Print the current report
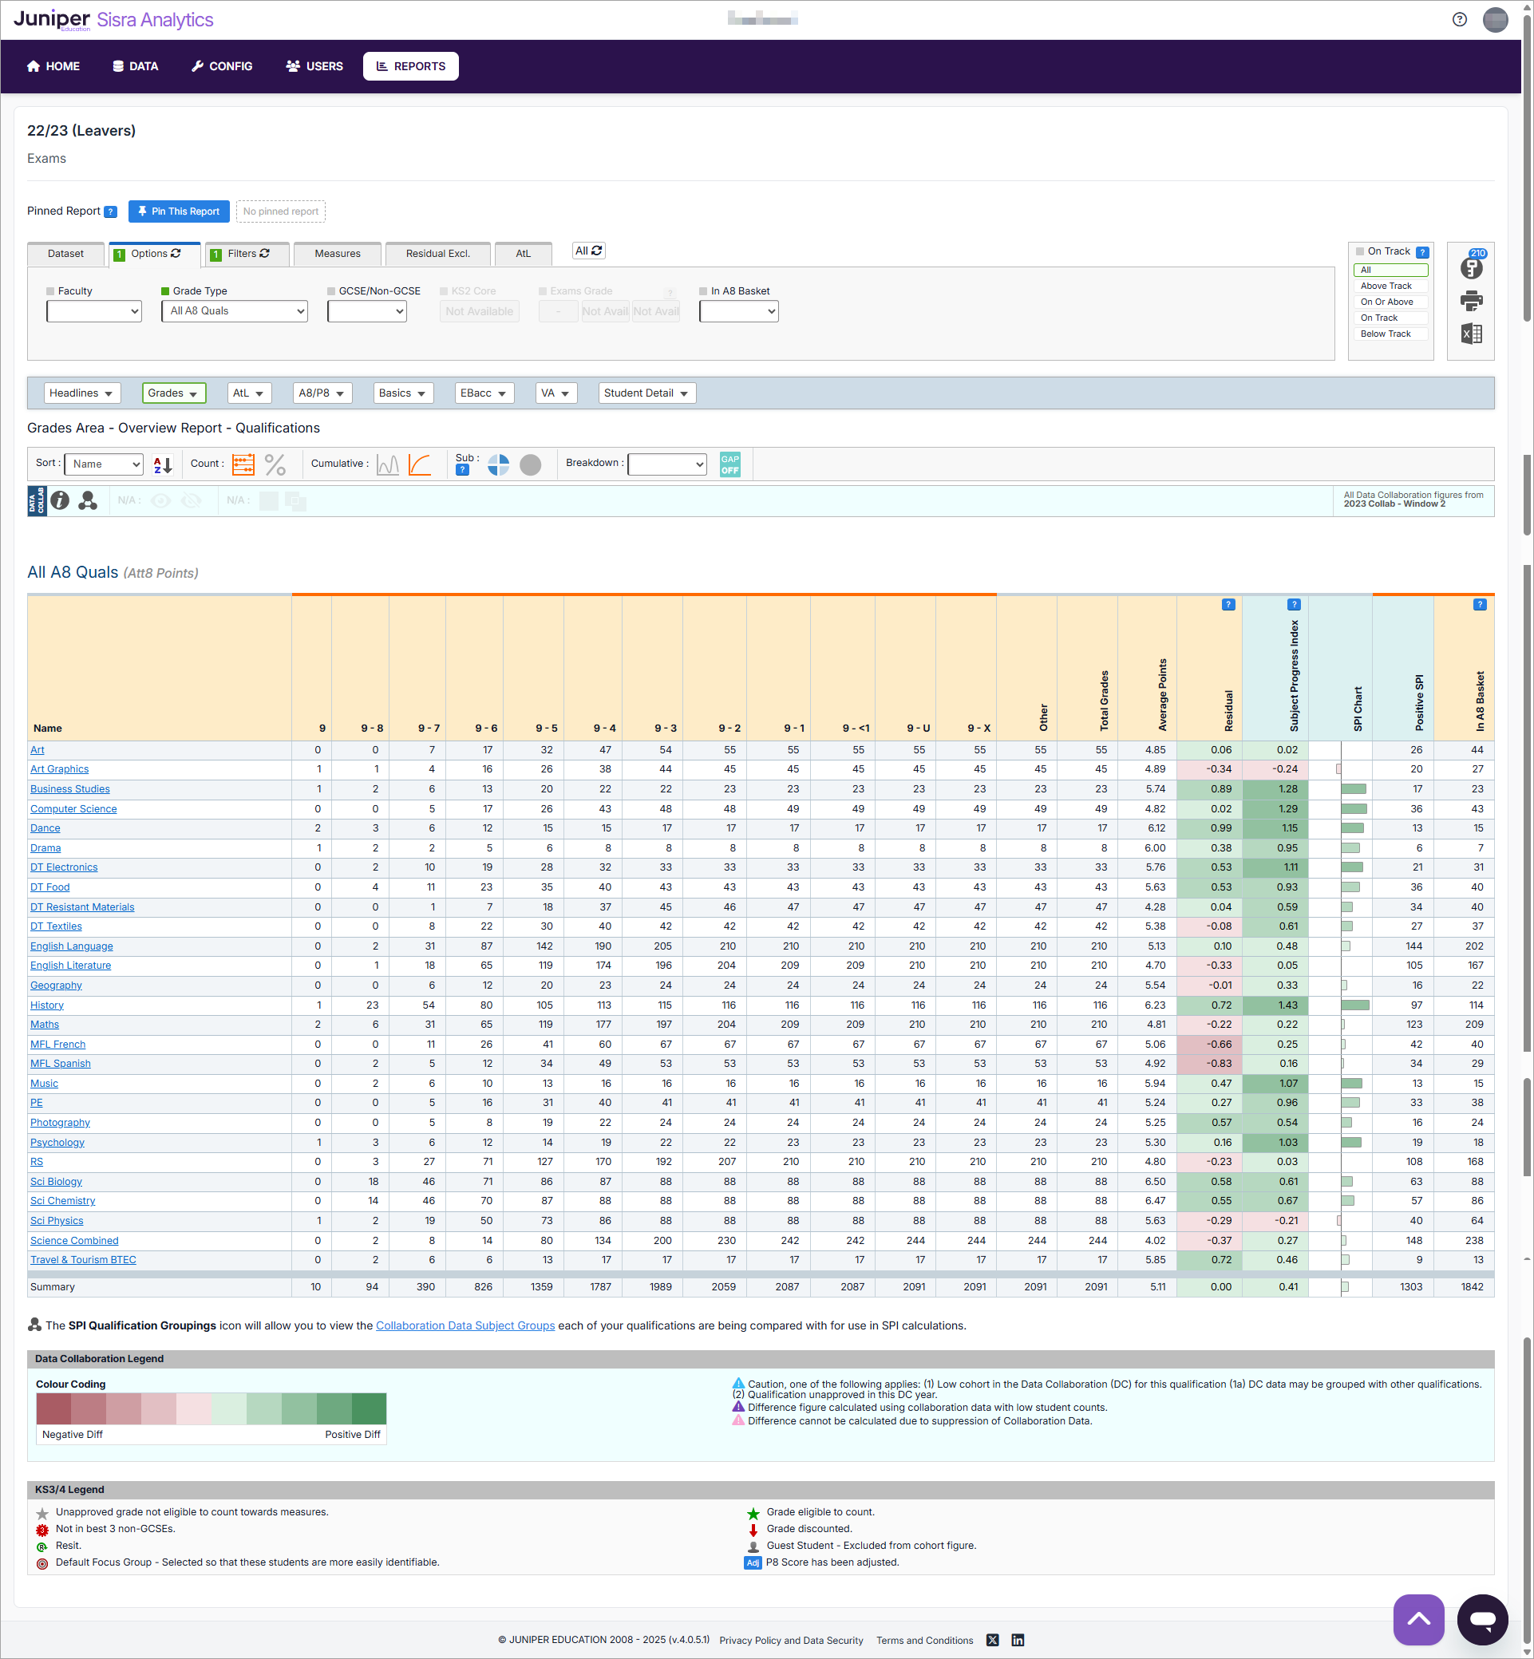 [1473, 302]
